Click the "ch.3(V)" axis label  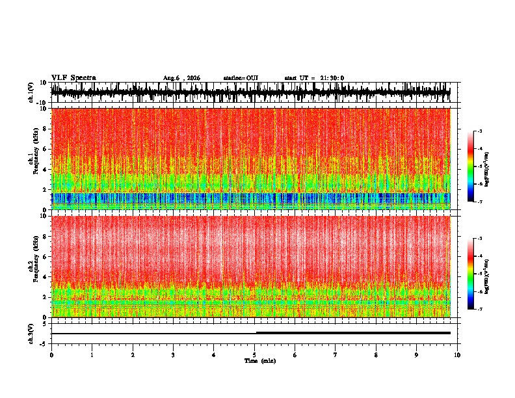click(31, 334)
